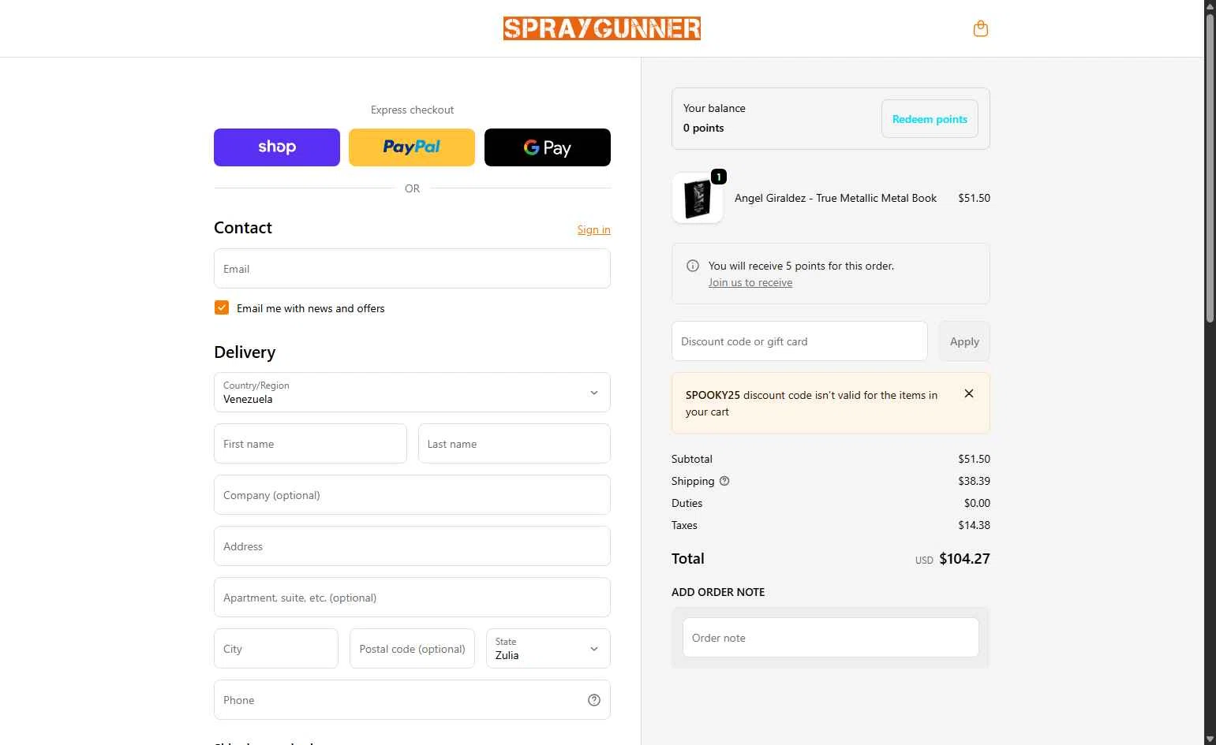Click the phone field help question icon

(594, 700)
